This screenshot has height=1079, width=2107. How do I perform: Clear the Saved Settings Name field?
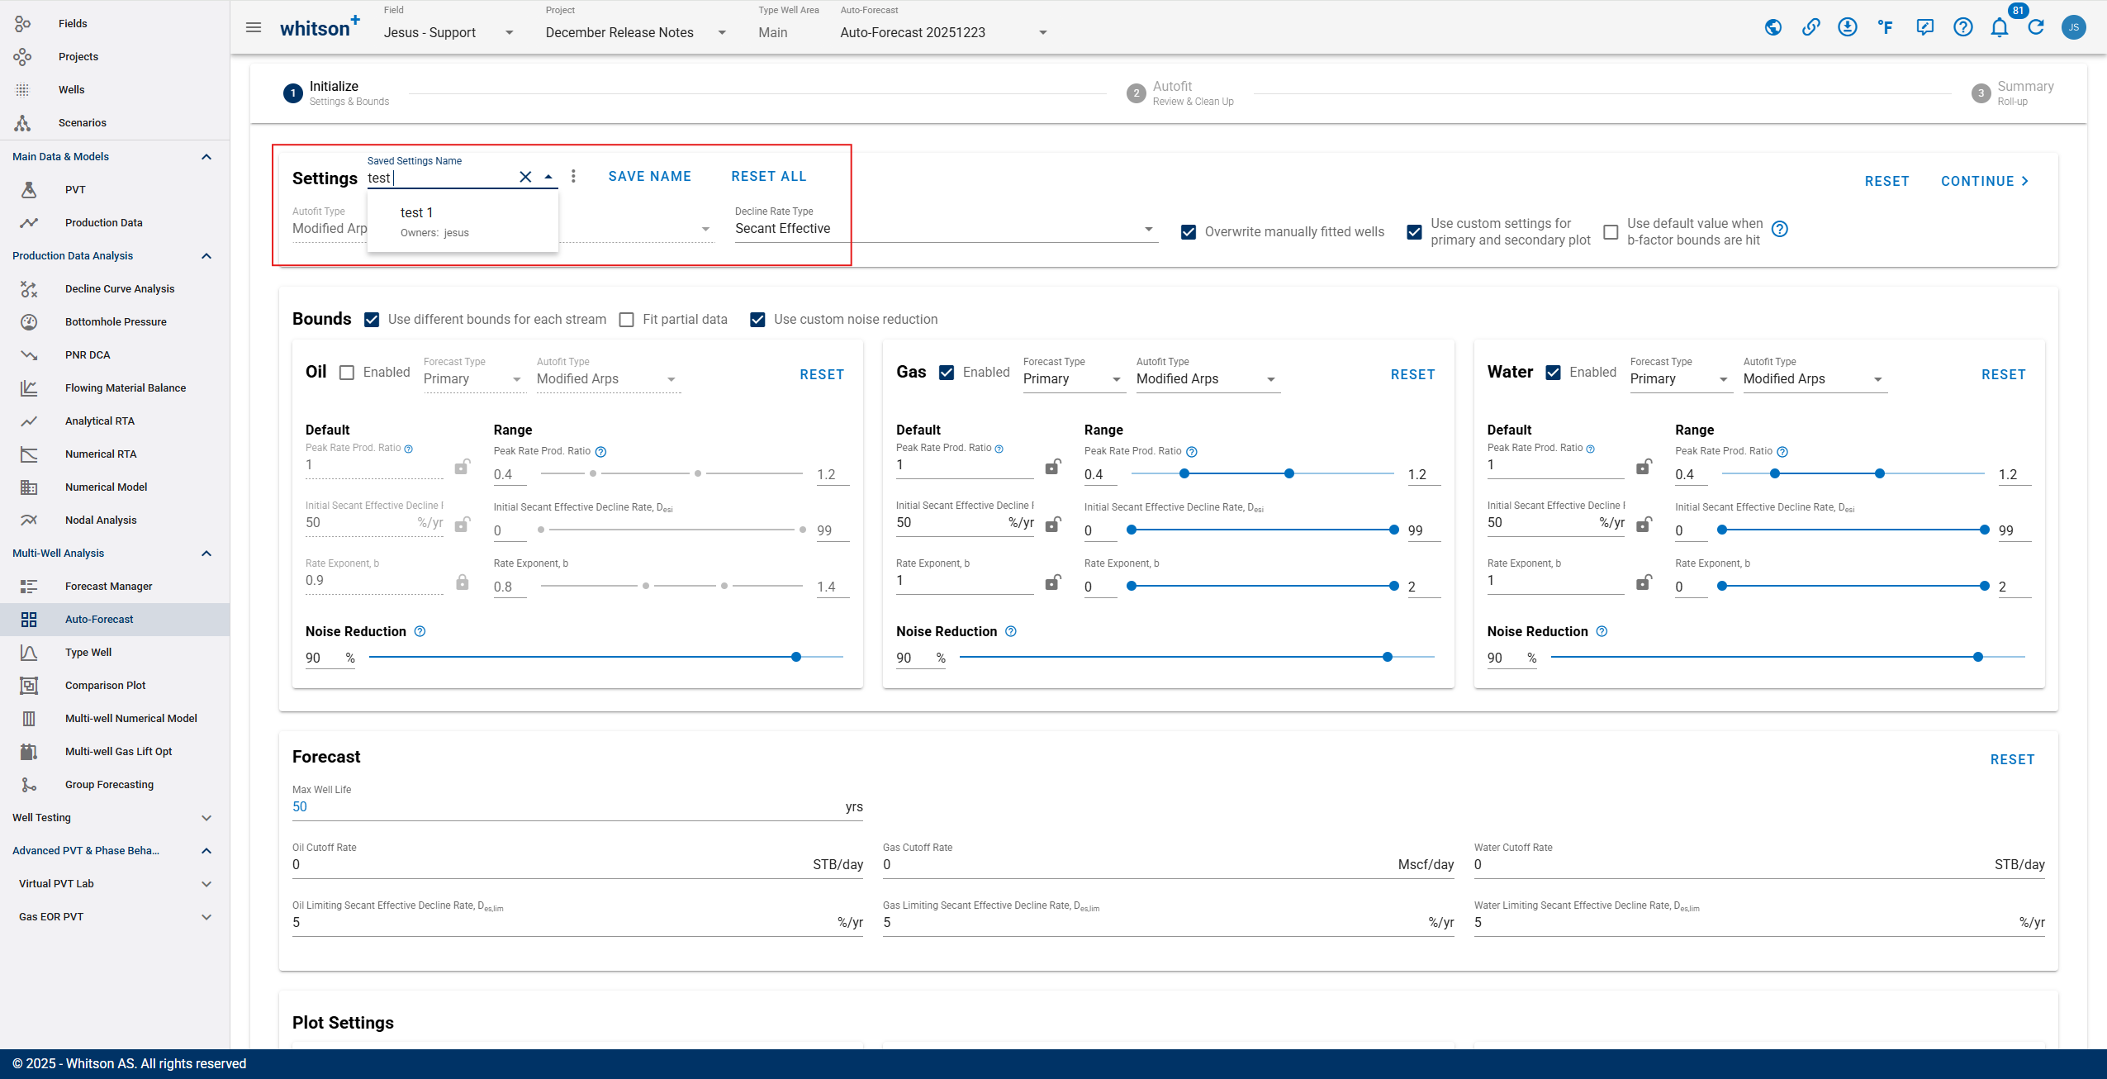[525, 177]
